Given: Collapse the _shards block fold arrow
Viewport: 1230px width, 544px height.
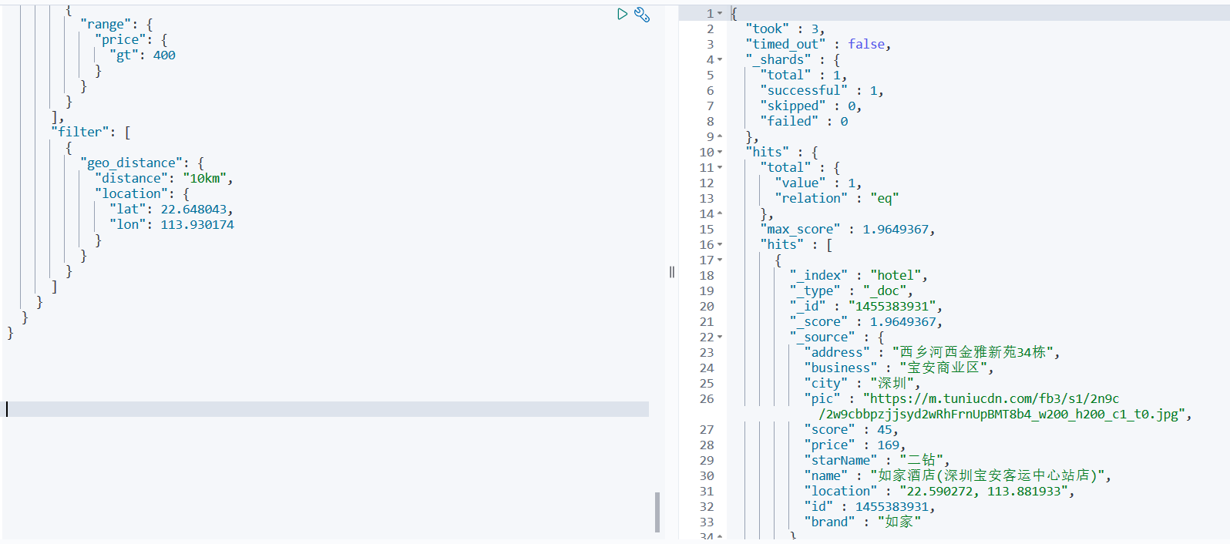Looking at the screenshot, I should pyautogui.click(x=720, y=60).
